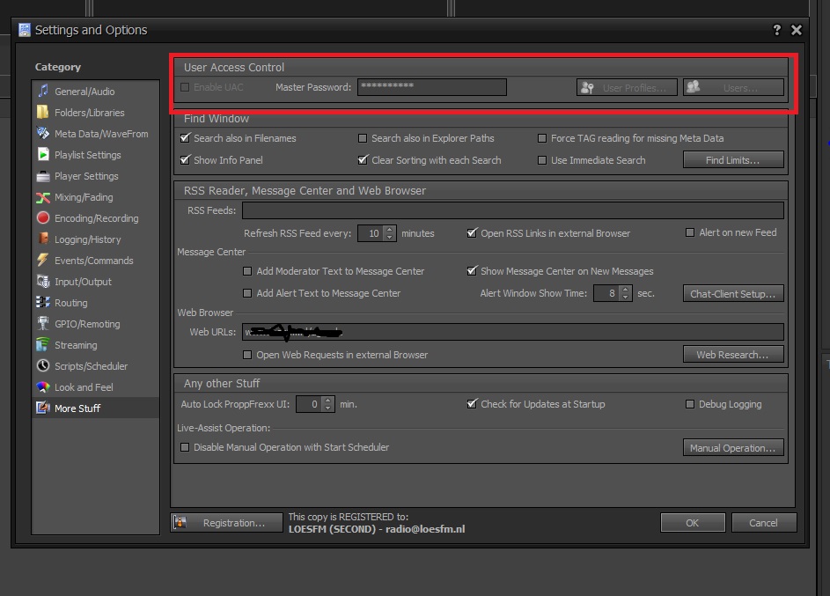Enable Use Immediate Search
The image size is (830, 596).
click(542, 160)
